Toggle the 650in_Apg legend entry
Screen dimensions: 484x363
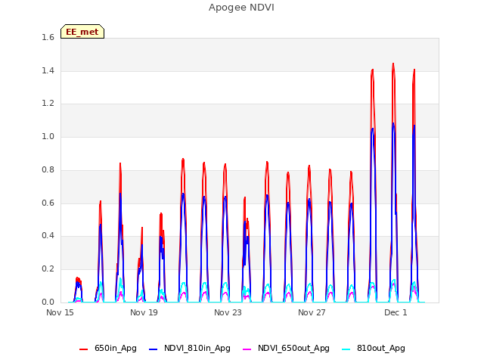(x=107, y=348)
